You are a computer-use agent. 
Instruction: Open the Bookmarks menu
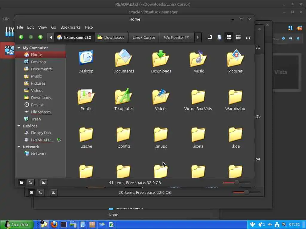[x=71, y=27]
